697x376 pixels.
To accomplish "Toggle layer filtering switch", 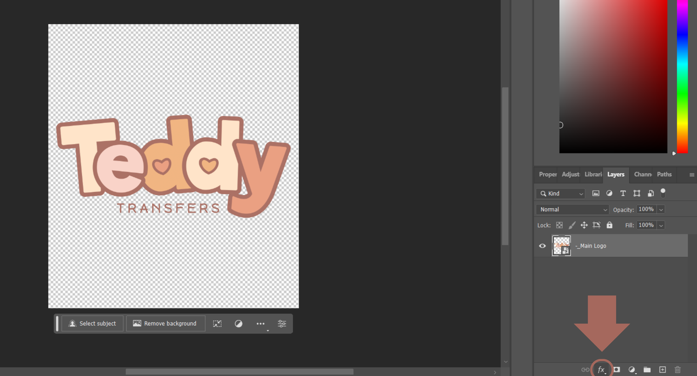I will tap(663, 192).
